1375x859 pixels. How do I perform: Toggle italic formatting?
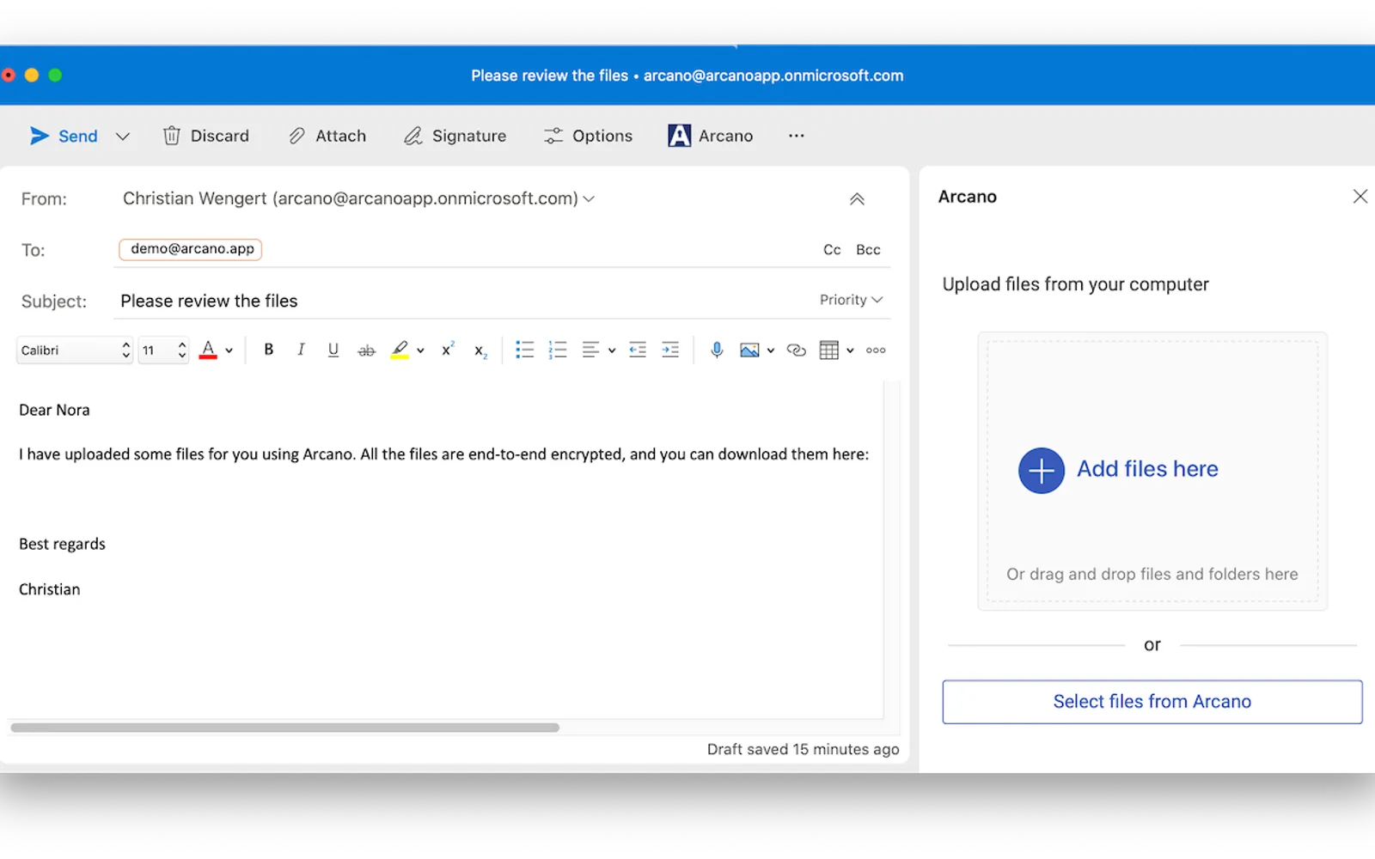[301, 350]
